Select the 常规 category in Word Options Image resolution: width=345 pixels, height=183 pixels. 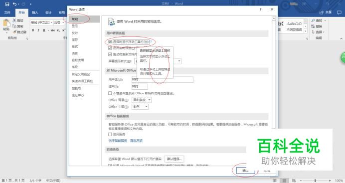[x=84, y=19]
